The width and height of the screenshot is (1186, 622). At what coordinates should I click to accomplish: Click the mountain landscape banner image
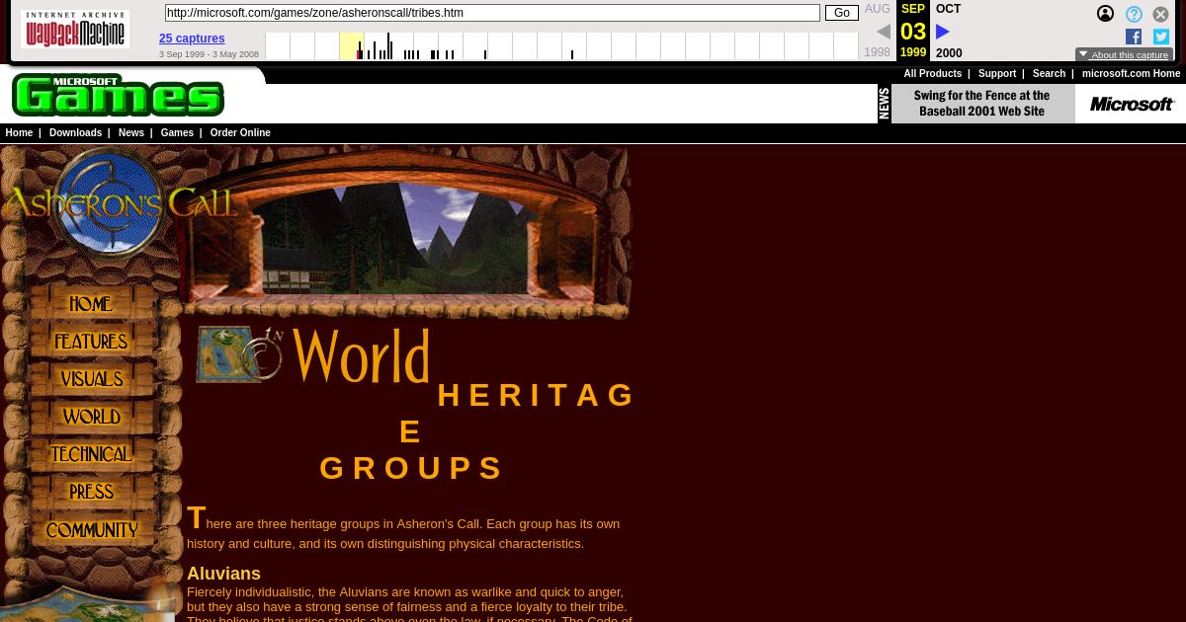(408, 234)
